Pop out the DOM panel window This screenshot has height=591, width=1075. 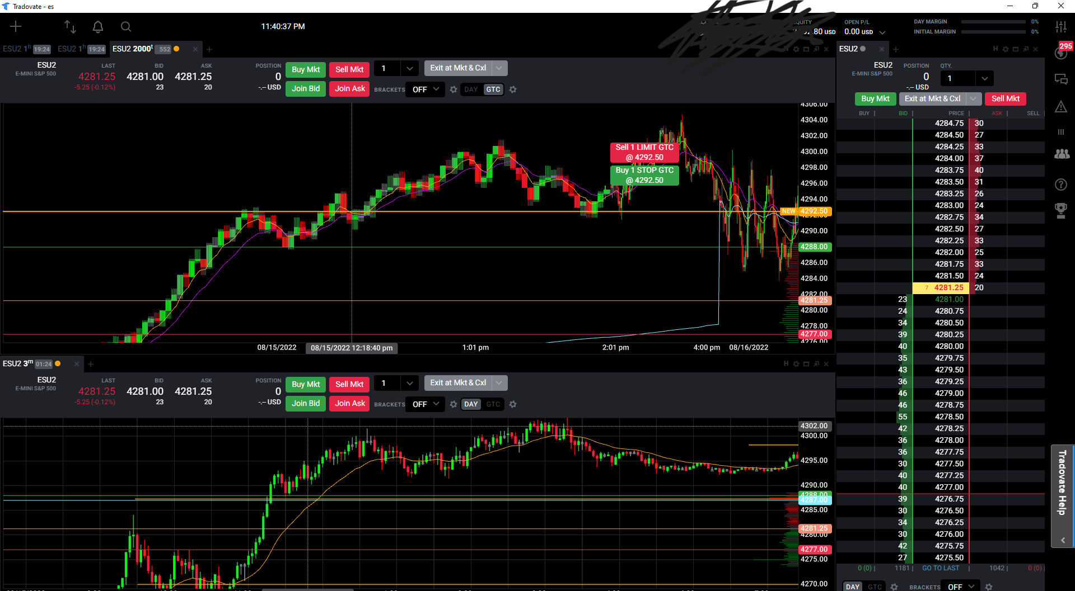1026,49
